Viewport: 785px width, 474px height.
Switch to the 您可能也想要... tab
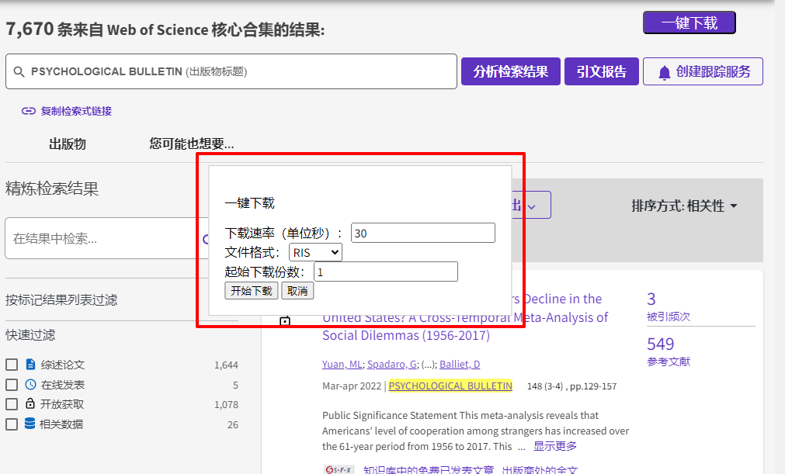(x=192, y=144)
